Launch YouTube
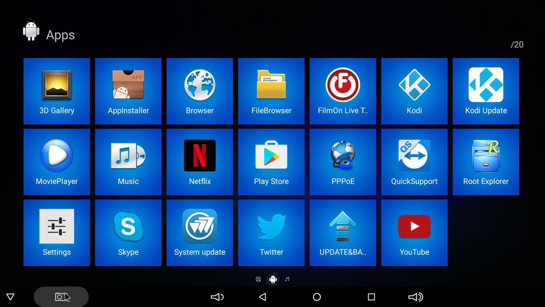This screenshot has width=545, height=307. click(x=414, y=233)
